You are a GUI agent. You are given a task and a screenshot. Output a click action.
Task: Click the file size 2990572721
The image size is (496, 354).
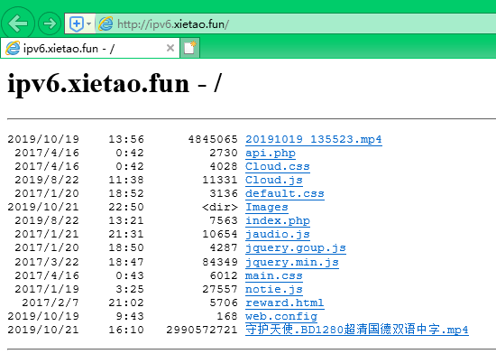(x=202, y=330)
